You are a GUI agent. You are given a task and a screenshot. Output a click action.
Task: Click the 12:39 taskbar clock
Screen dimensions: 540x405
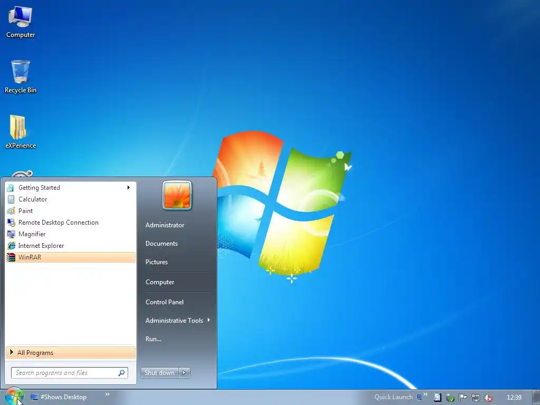click(514, 398)
